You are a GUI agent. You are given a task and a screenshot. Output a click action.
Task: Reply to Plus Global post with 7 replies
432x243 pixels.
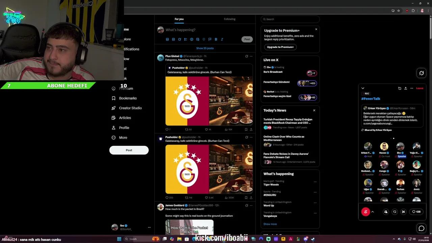coord(168,130)
